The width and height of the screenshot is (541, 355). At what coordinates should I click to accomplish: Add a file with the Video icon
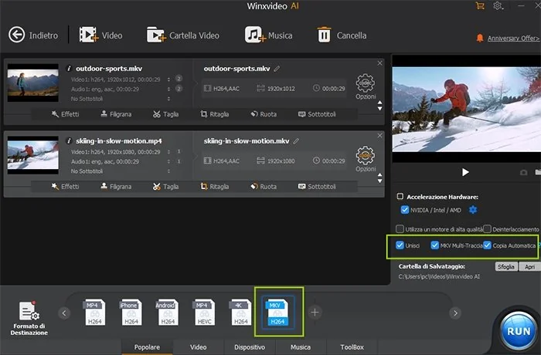89,35
